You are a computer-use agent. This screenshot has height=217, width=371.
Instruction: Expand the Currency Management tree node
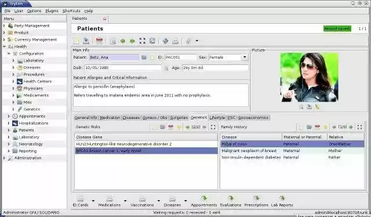4,39
